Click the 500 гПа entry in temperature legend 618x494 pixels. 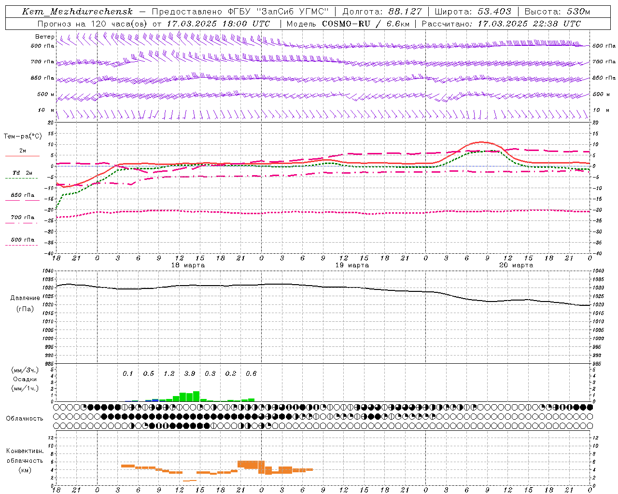tap(23, 240)
